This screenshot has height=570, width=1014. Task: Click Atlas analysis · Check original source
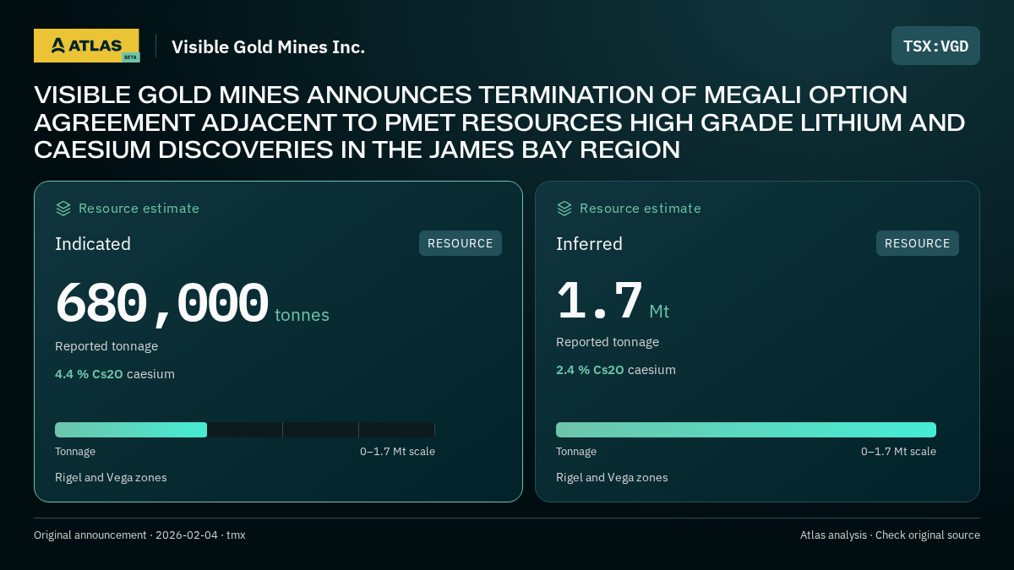(x=890, y=535)
